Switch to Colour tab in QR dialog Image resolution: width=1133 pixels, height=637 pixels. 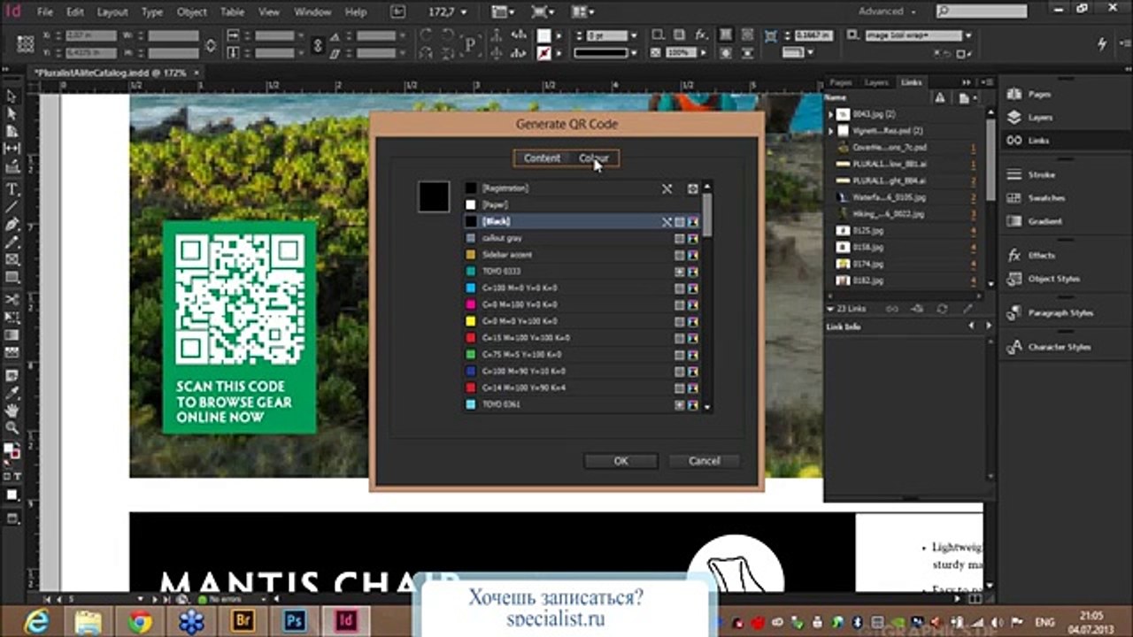(x=593, y=158)
